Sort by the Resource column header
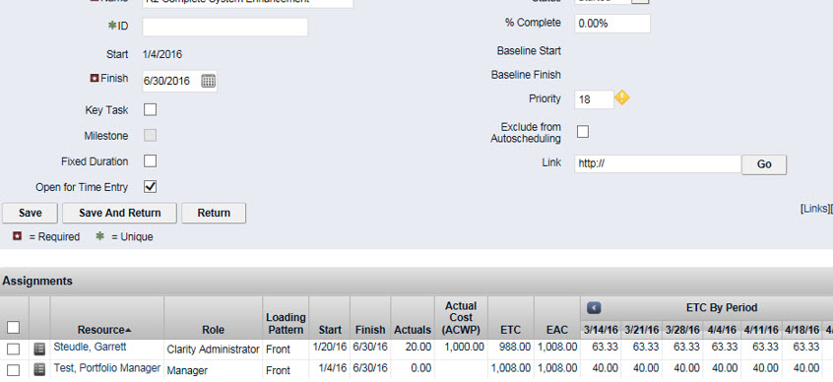Screen dimensions: 833x382 tap(104, 330)
